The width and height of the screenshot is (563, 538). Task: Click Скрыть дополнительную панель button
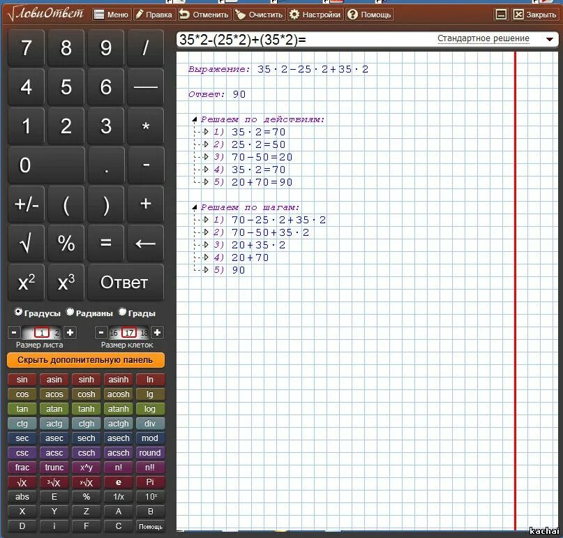point(86,360)
